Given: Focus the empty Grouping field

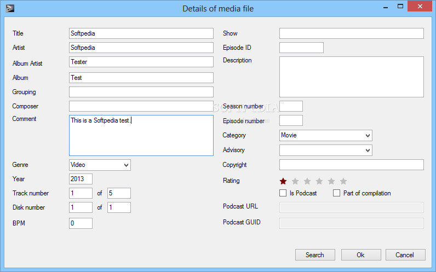Looking at the screenshot, I should click(x=141, y=92).
